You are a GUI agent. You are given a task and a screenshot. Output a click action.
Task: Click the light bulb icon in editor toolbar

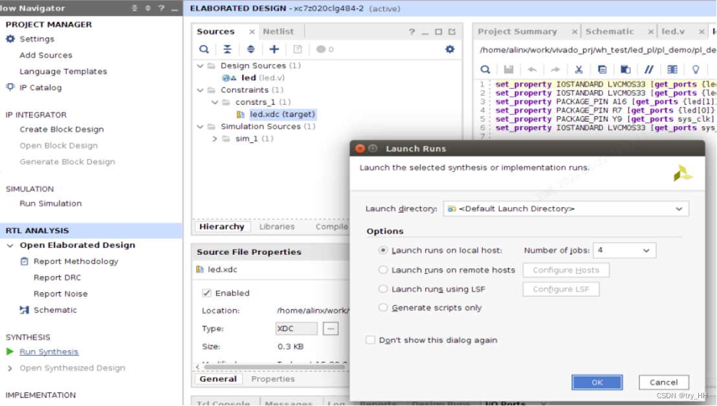[x=696, y=69]
